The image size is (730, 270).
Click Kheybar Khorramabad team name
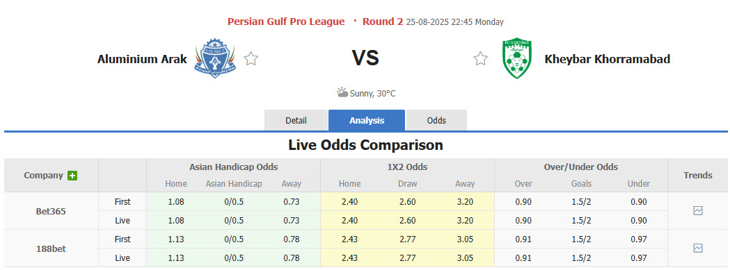click(607, 59)
